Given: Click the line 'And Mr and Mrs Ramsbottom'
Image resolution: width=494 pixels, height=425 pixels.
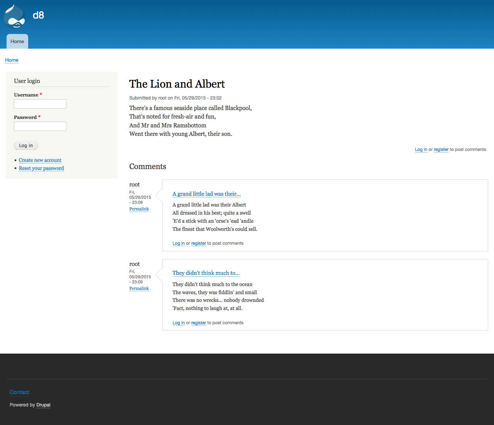Looking at the screenshot, I should pos(168,125).
